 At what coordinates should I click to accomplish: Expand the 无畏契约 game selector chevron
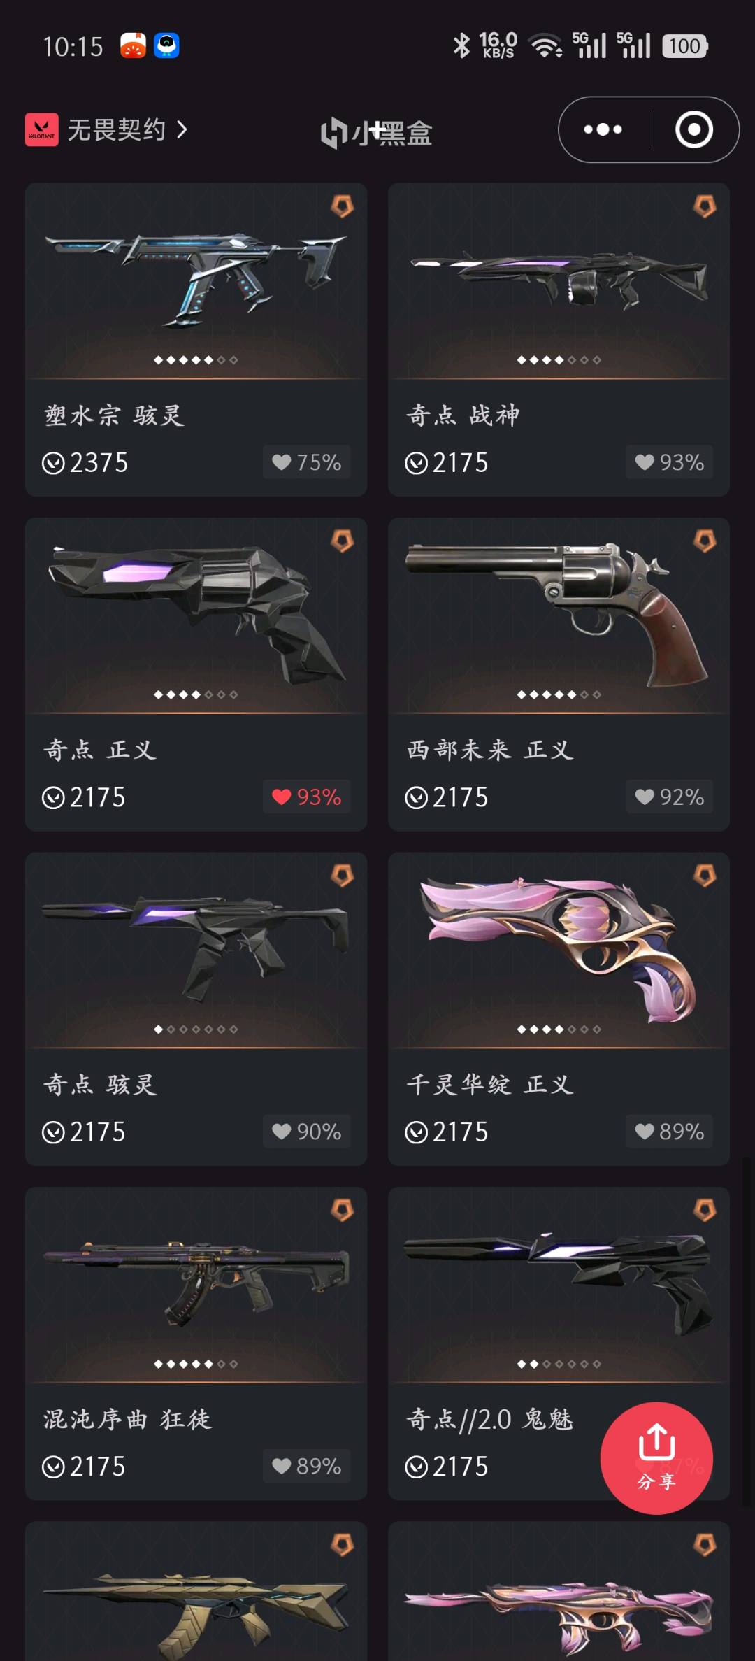182,129
